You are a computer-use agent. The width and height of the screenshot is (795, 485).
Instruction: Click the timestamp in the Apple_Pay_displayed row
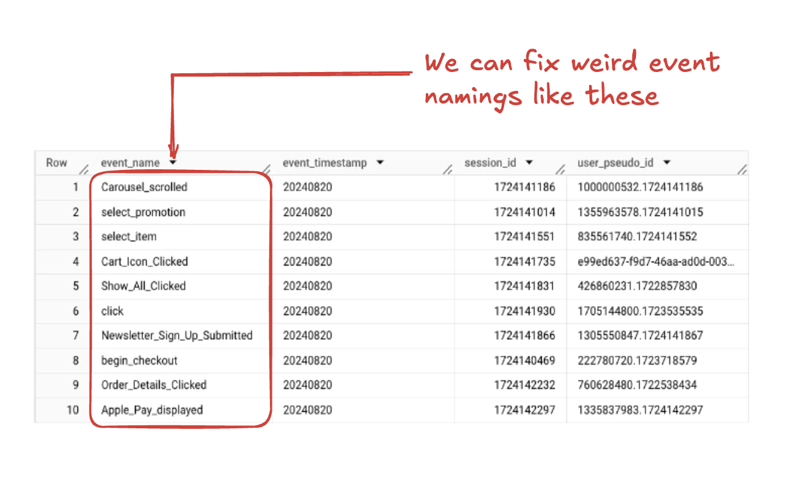[308, 410]
